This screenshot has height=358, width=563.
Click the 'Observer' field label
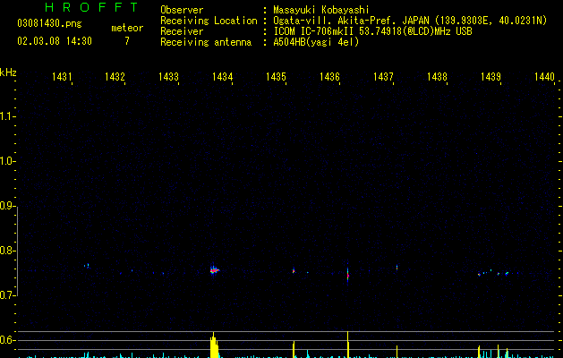(182, 10)
